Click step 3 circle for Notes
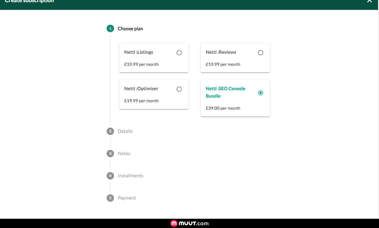 point(110,154)
